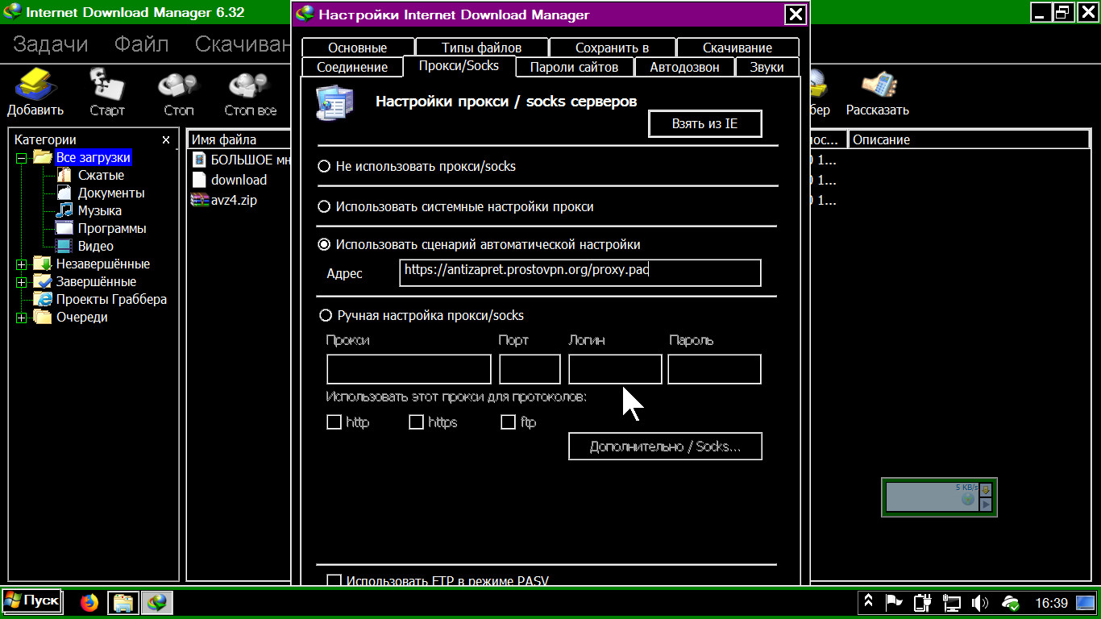Switch to the Пароли сайтов tab
Screen dimensions: 1101x619
pos(574,68)
